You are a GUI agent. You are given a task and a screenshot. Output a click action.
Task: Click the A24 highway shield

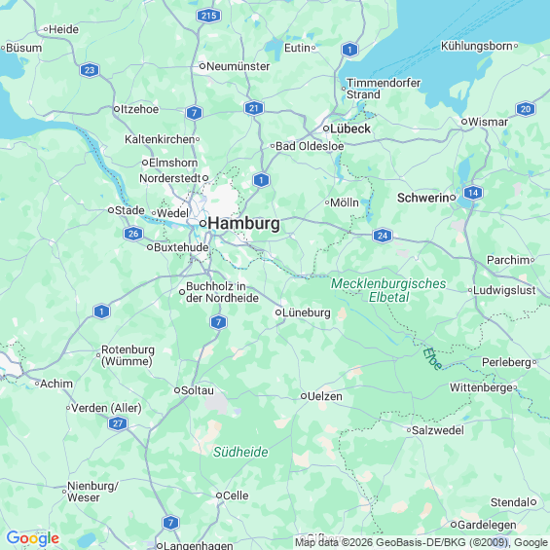[x=383, y=236]
